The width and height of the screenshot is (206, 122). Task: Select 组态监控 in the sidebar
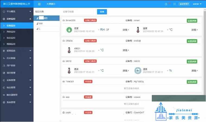[x=17, y=38]
